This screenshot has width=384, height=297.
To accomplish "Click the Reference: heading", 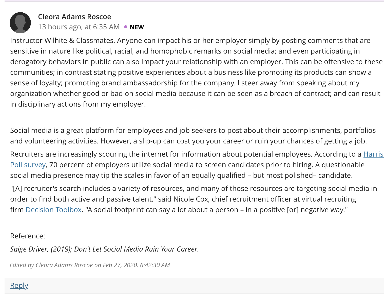I will tap(28, 236).
